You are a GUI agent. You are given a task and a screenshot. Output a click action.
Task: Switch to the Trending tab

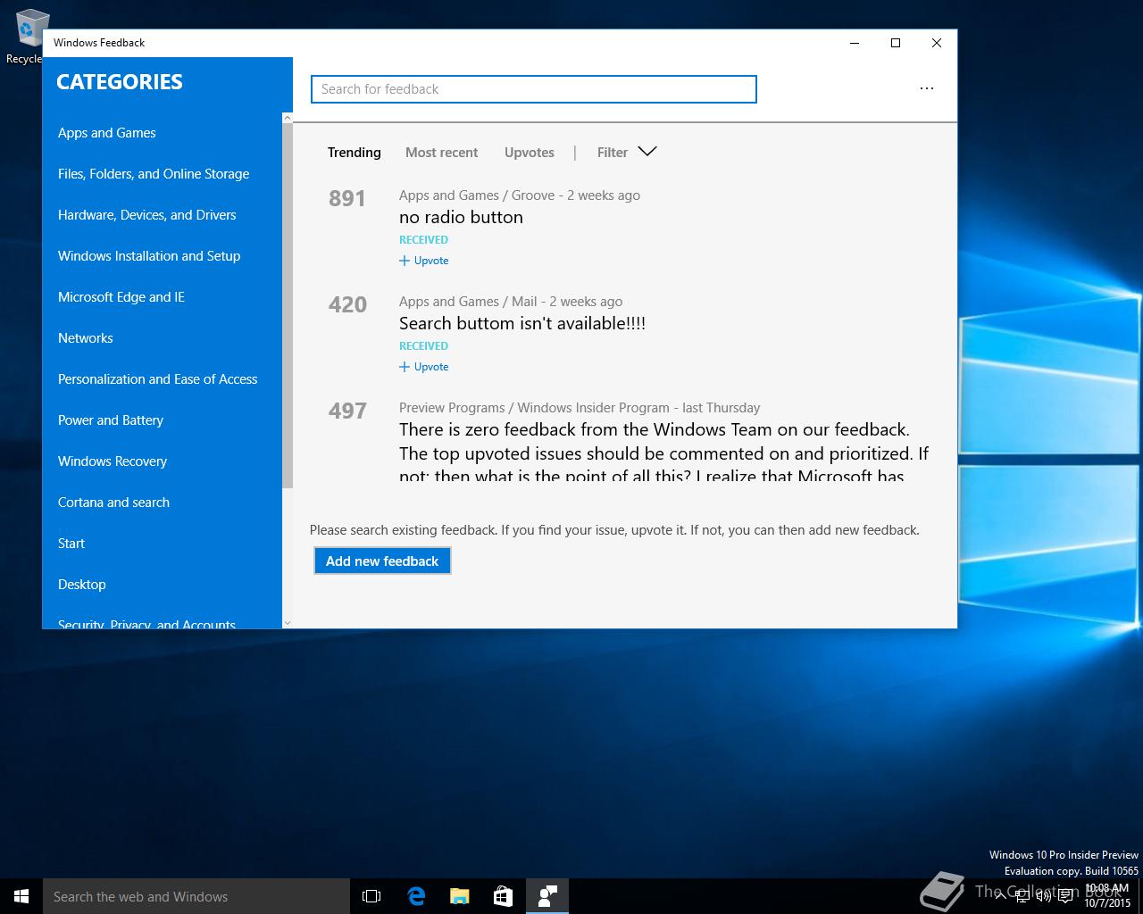[355, 153]
